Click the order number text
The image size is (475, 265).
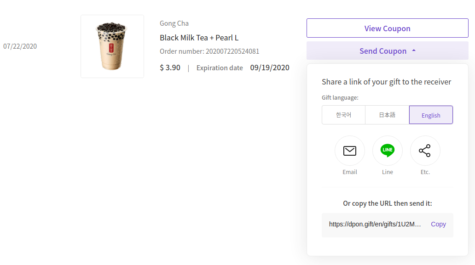209,51
